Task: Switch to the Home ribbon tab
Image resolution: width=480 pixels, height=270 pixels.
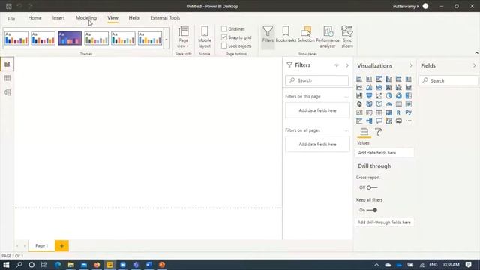Action: [35, 18]
